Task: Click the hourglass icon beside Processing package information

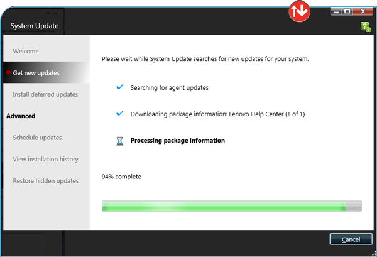Action: pyautogui.click(x=120, y=141)
